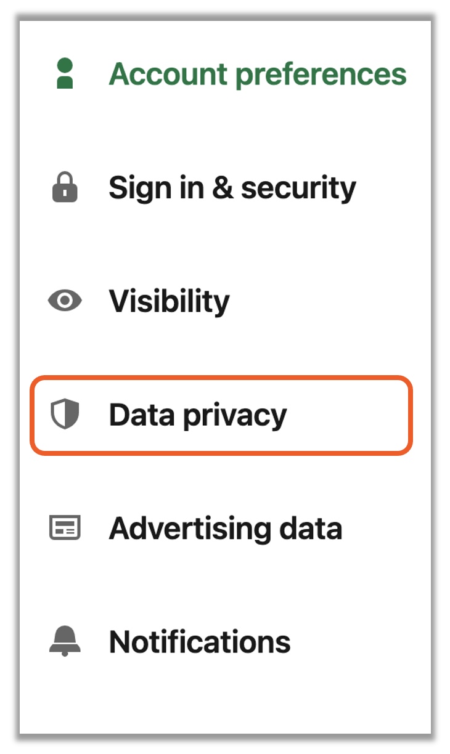Image resolution: width=450 pixels, height=754 pixels.
Task: Select Advertising data in the sidebar
Action: (x=225, y=529)
